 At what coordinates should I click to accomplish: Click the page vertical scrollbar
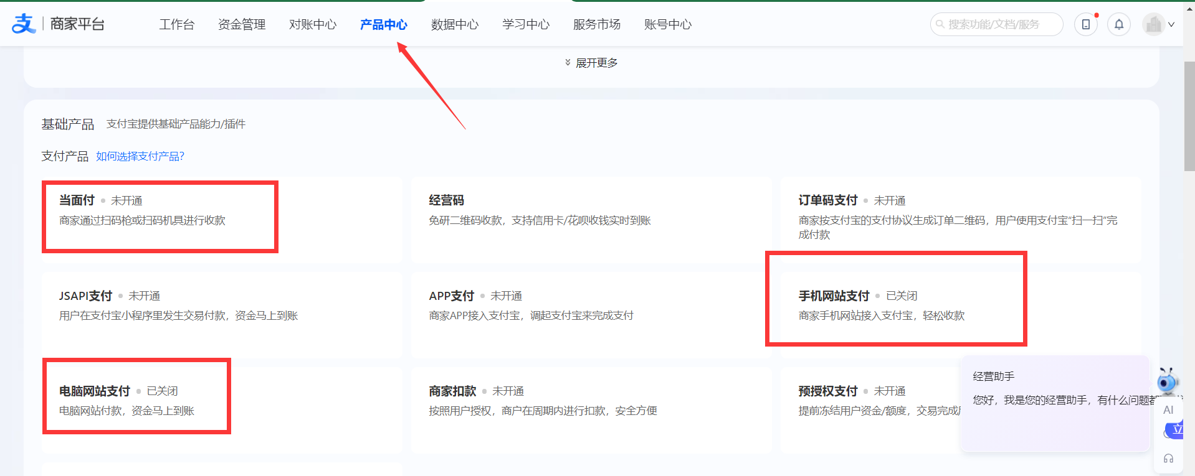pos(1189,116)
